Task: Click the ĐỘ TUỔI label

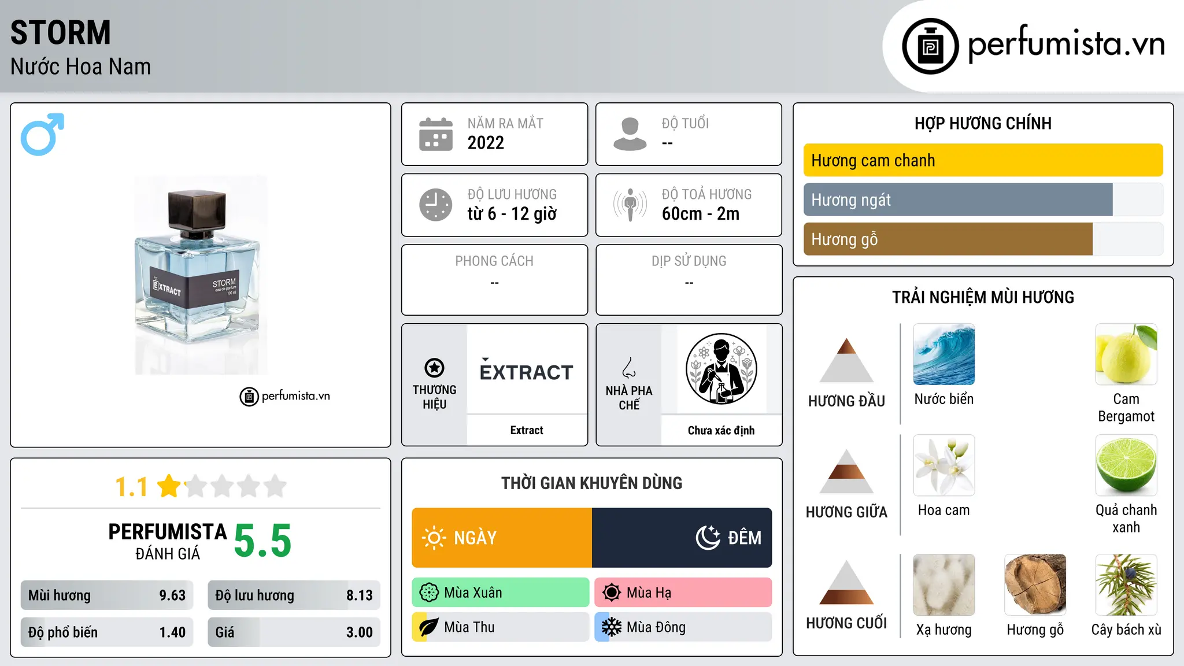Action: click(x=685, y=123)
